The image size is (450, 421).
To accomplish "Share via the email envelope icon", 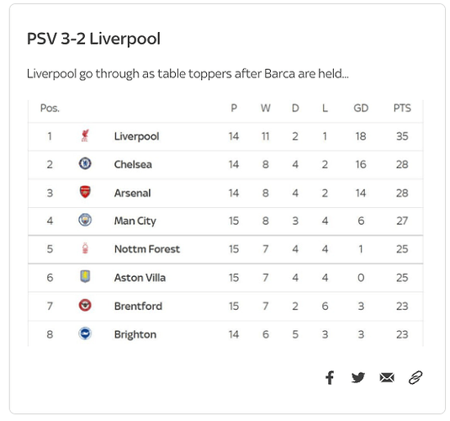I will [x=387, y=377].
